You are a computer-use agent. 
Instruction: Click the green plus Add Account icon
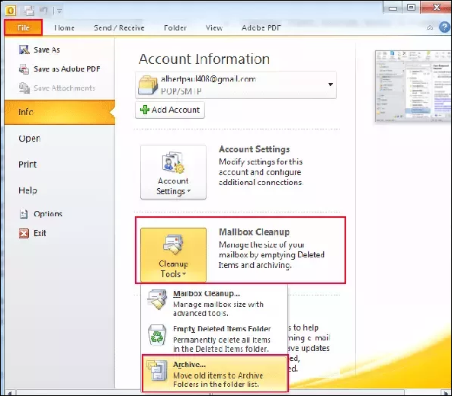pos(144,110)
